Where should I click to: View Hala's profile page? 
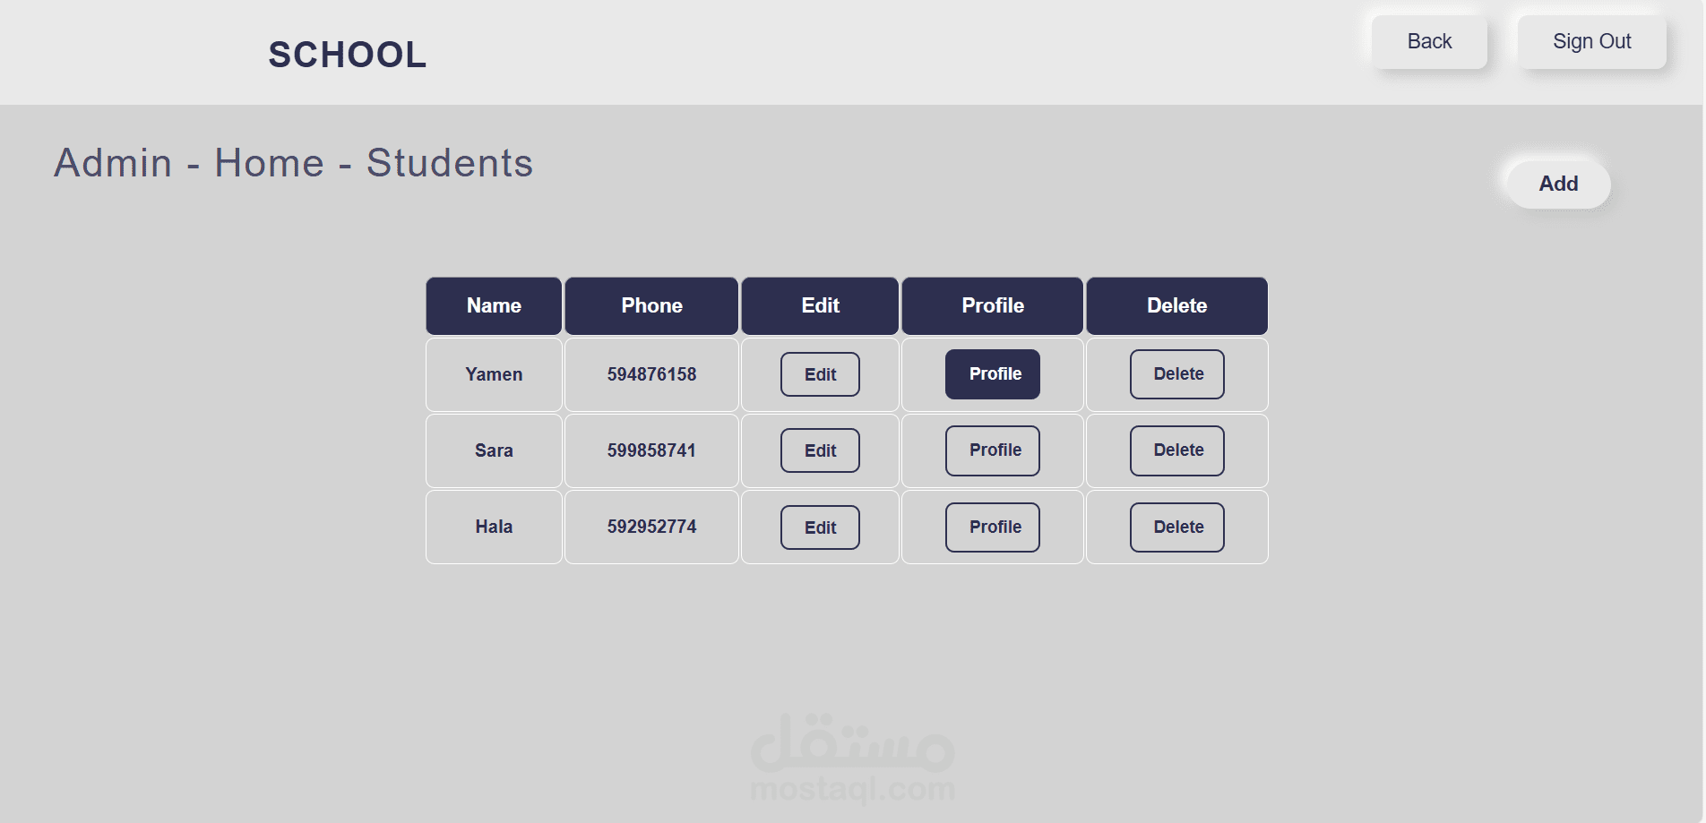pos(992,527)
